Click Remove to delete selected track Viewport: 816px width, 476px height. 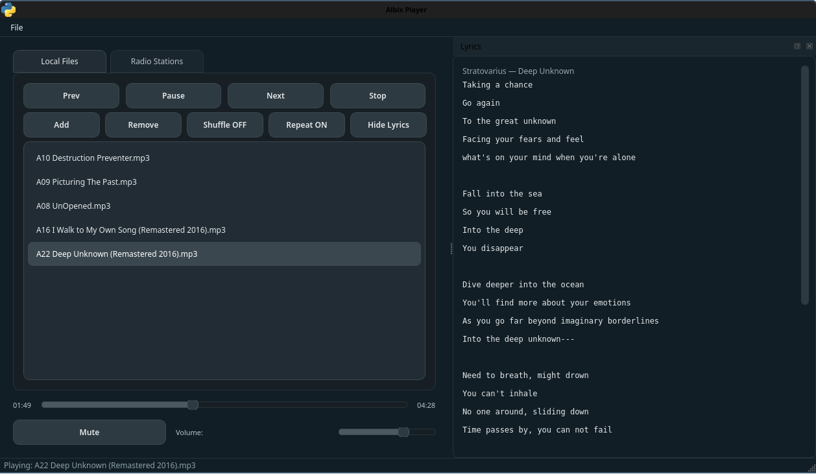click(x=143, y=125)
